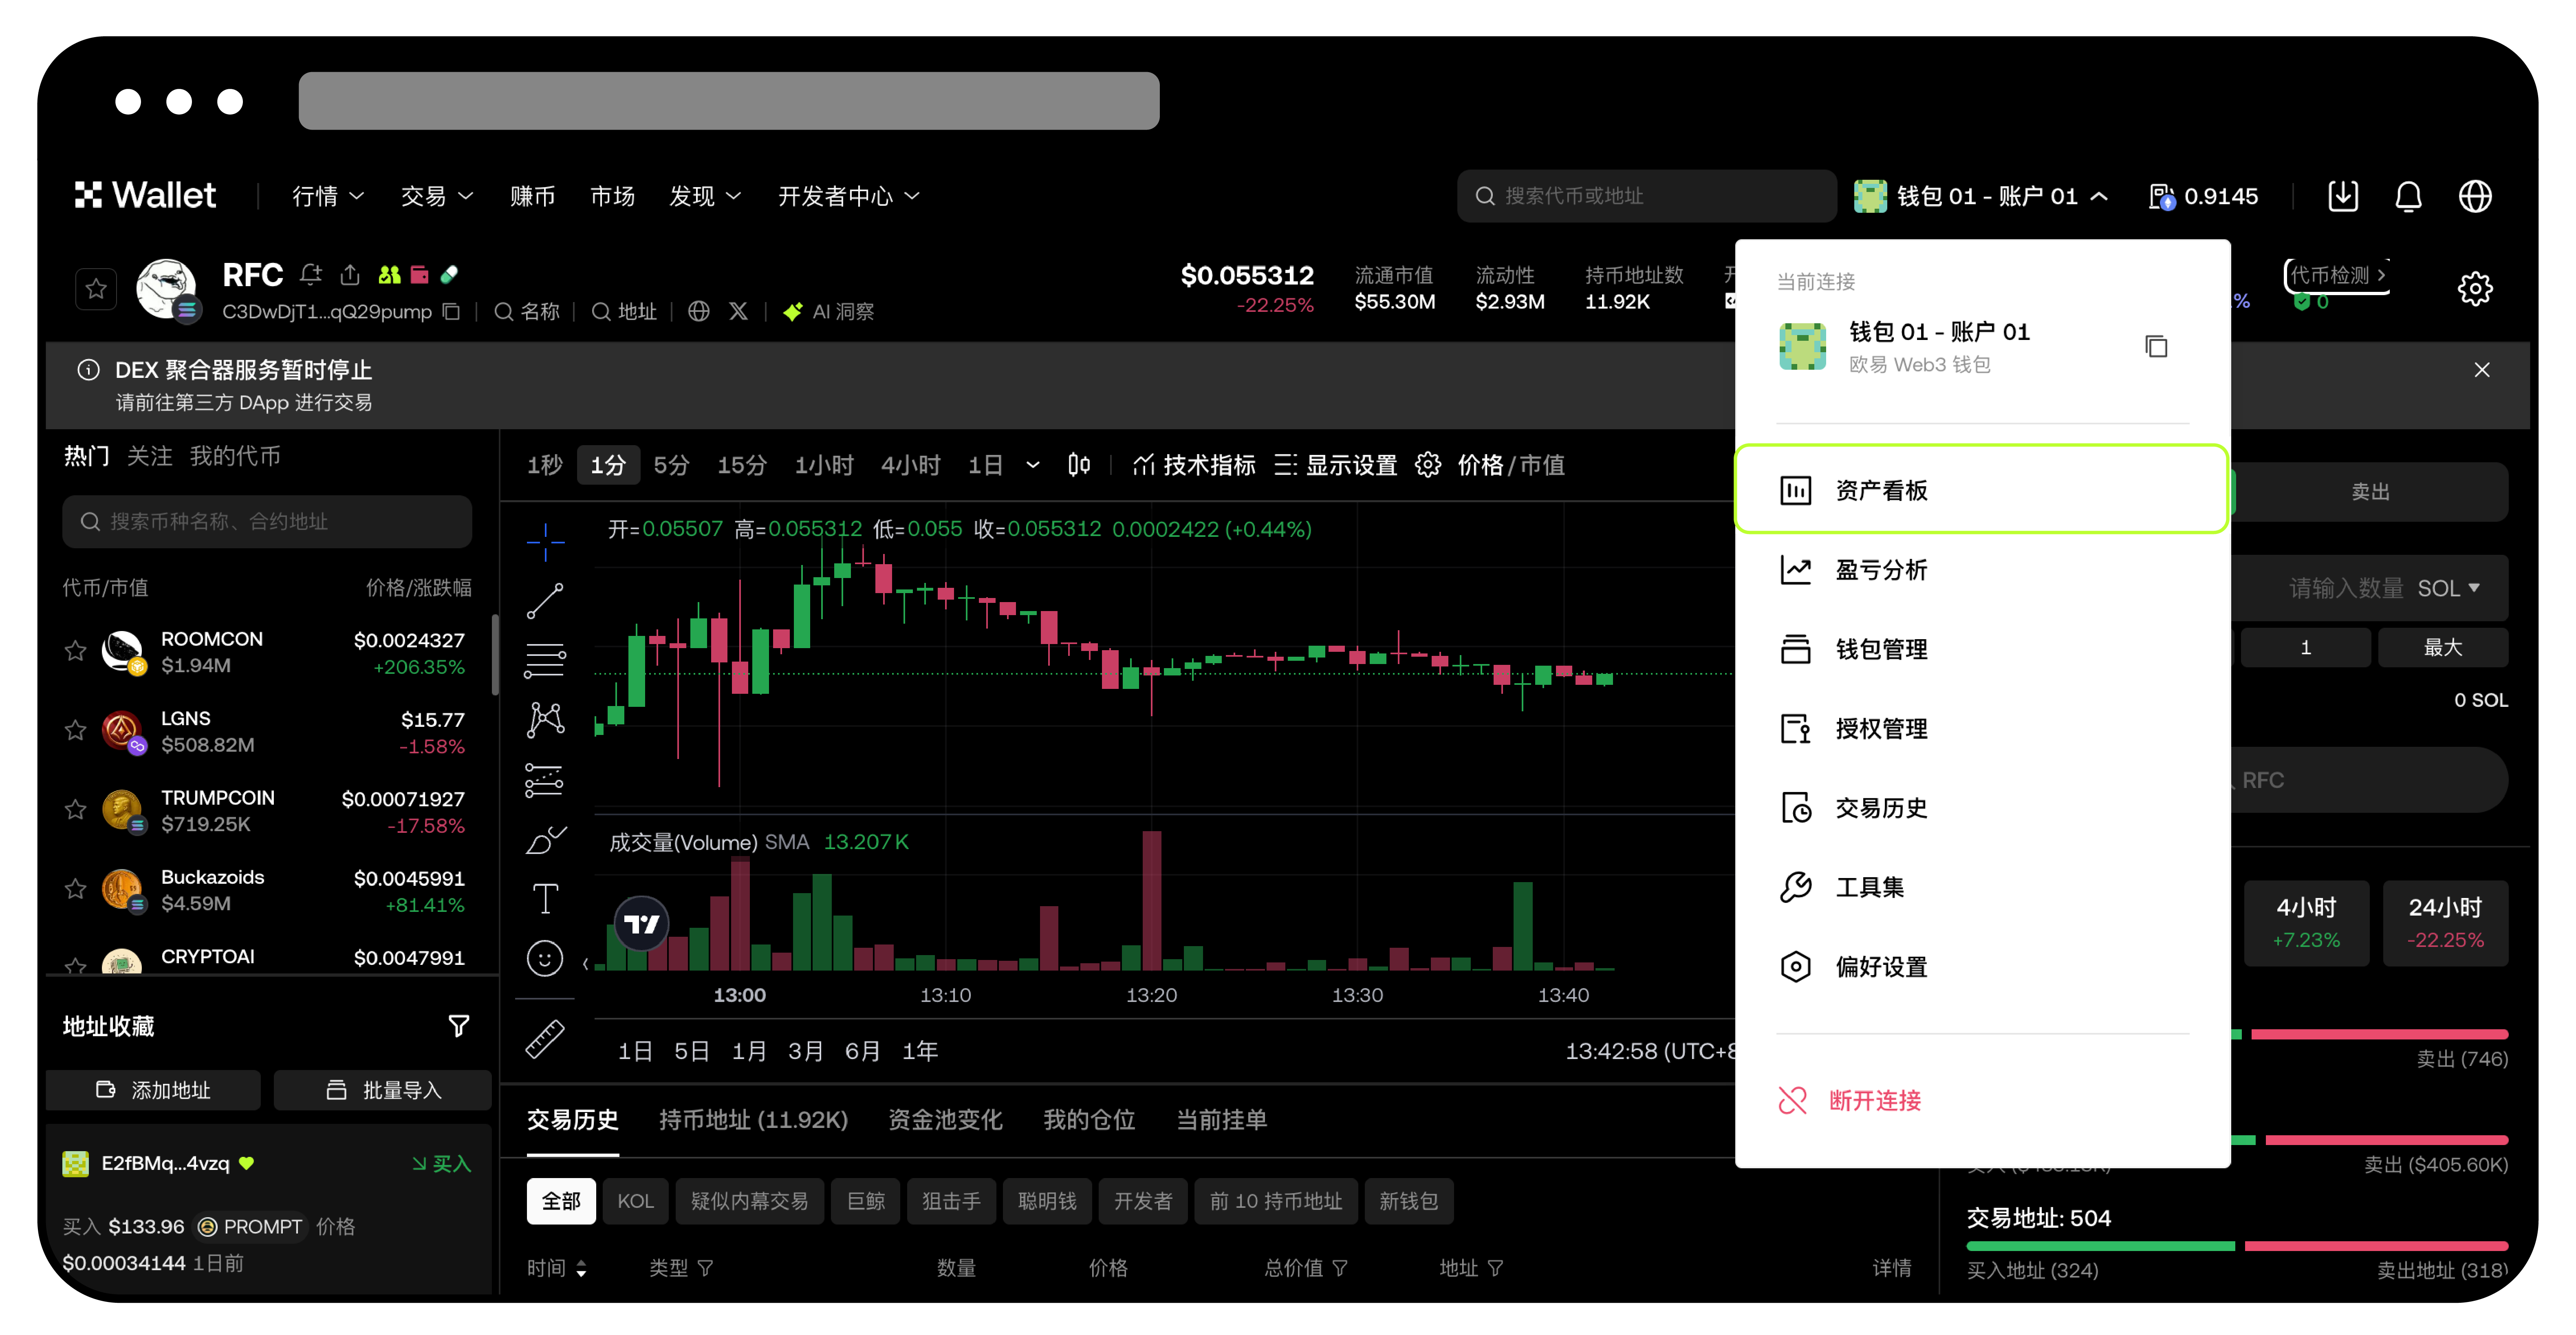
Task: Select the 1秒 chart interval
Action: click(545, 465)
